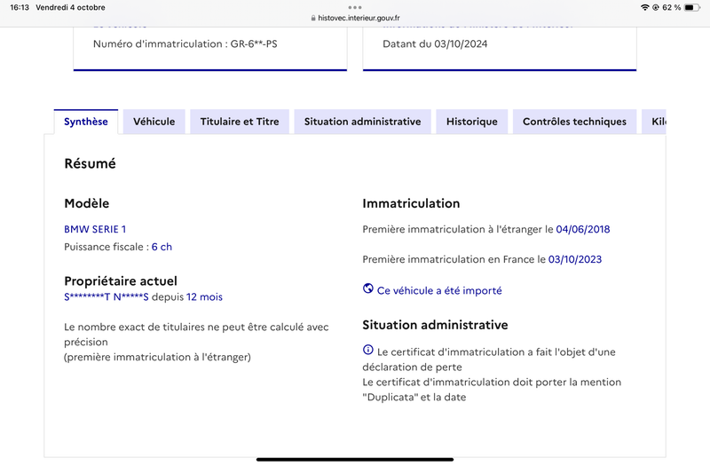Tap the battery indicator icon
710x466 pixels.
coord(691,7)
